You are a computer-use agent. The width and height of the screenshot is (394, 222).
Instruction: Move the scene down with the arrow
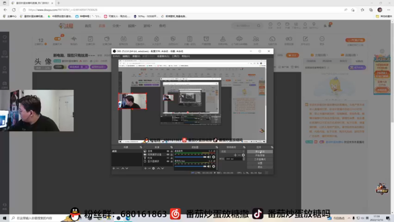click(x=127, y=168)
